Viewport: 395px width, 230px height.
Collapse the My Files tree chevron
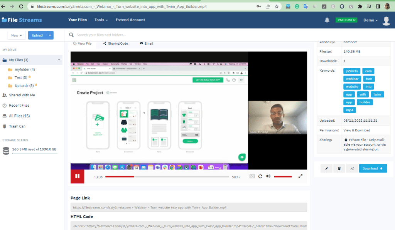tap(59, 60)
